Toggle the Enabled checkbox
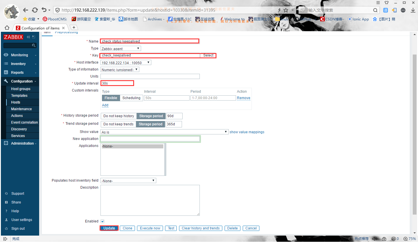Screen dimensions: 418x242 tap(103, 221)
